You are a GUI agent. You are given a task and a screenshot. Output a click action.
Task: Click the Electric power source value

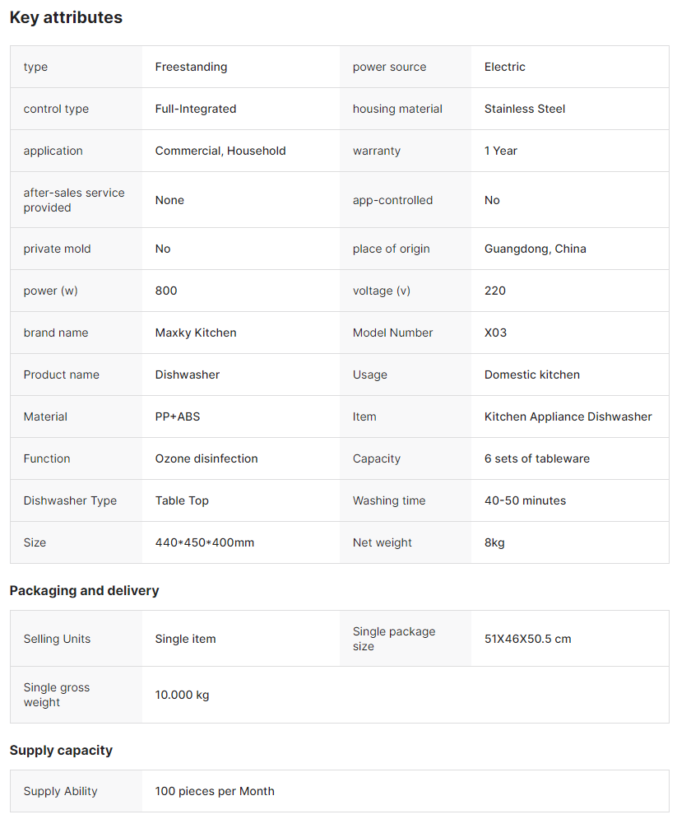(x=504, y=67)
